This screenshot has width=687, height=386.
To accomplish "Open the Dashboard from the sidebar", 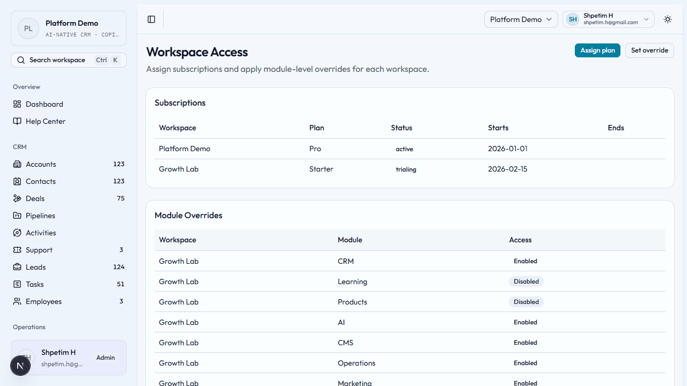I will pos(45,104).
